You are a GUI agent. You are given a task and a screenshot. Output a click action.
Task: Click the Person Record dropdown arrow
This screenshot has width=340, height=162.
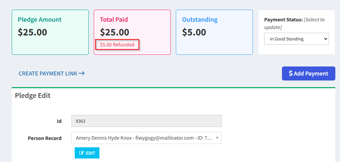coord(217,138)
